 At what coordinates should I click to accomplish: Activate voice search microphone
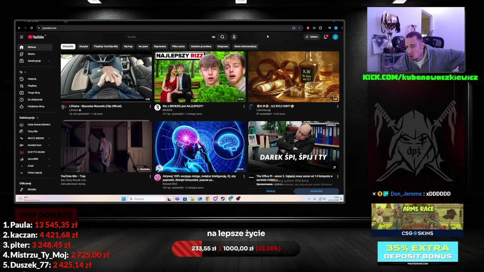coord(234,37)
